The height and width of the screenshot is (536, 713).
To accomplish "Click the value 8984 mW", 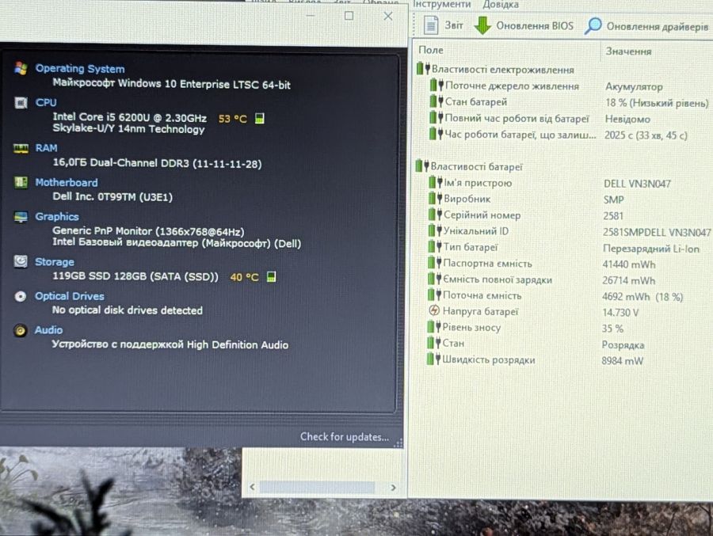I will point(622,361).
